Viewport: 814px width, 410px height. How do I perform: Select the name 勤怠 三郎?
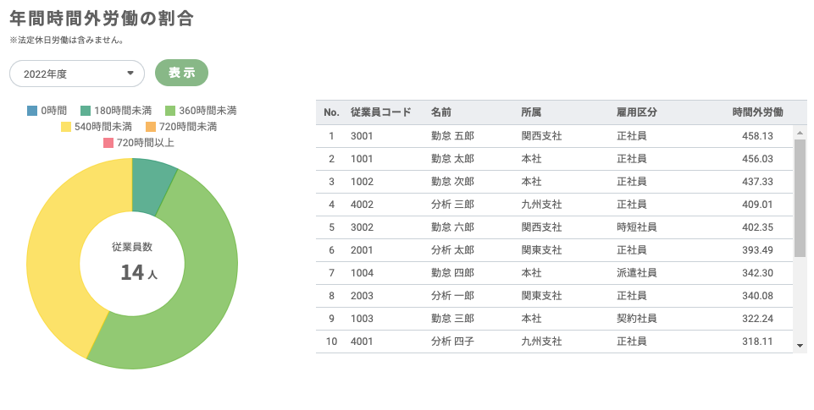[x=452, y=319]
